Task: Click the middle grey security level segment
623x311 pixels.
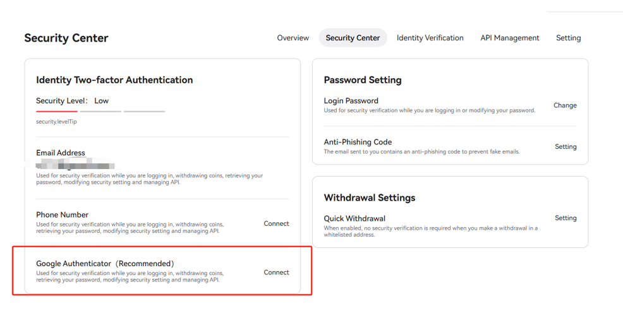Action: click(100, 112)
